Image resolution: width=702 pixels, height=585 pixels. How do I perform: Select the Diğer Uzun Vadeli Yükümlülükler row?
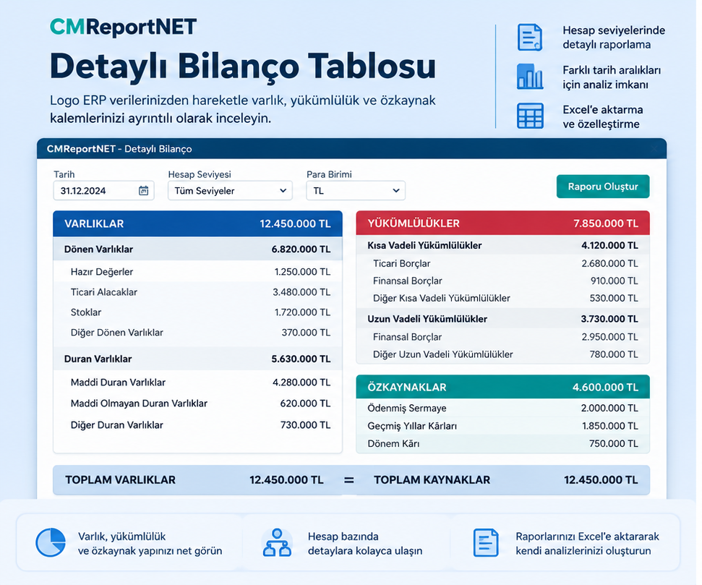point(502,354)
